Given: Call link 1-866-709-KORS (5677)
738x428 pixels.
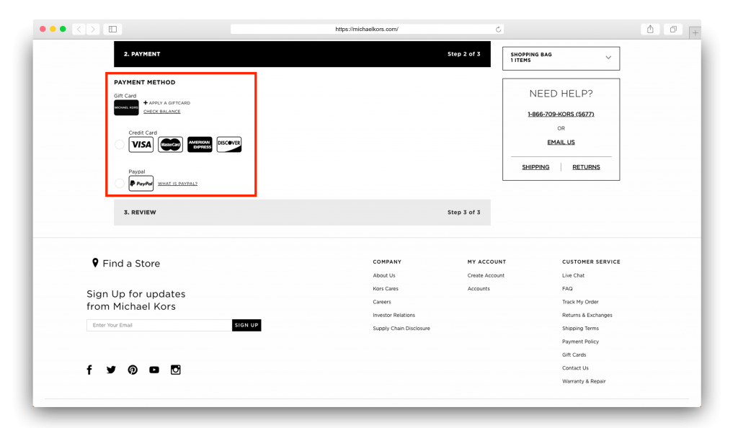Looking at the screenshot, I should coord(561,114).
